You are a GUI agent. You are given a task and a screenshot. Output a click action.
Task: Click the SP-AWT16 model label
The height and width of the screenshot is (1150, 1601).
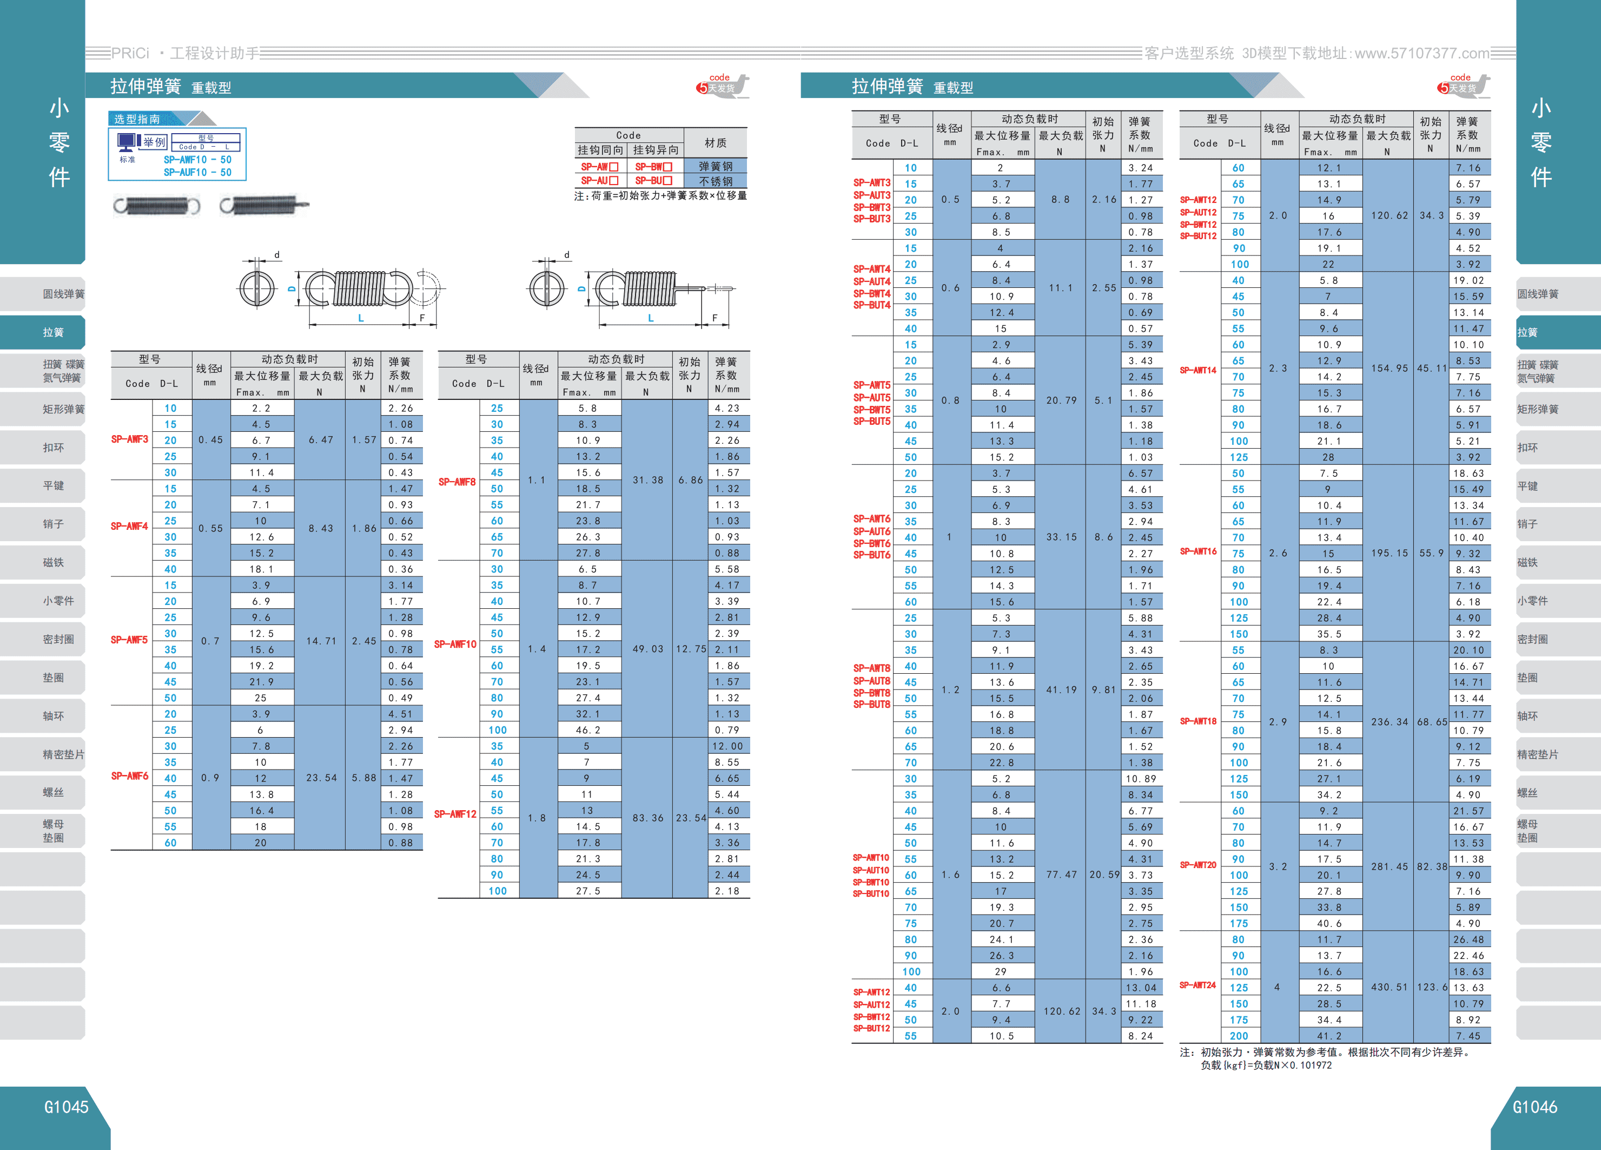pos(1199,551)
